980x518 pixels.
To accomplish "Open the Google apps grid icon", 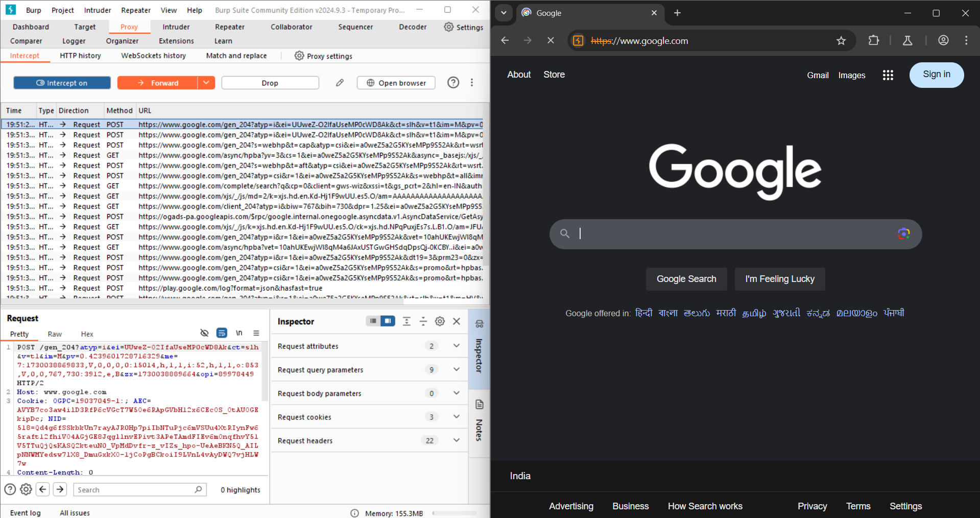I will [x=888, y=75].
